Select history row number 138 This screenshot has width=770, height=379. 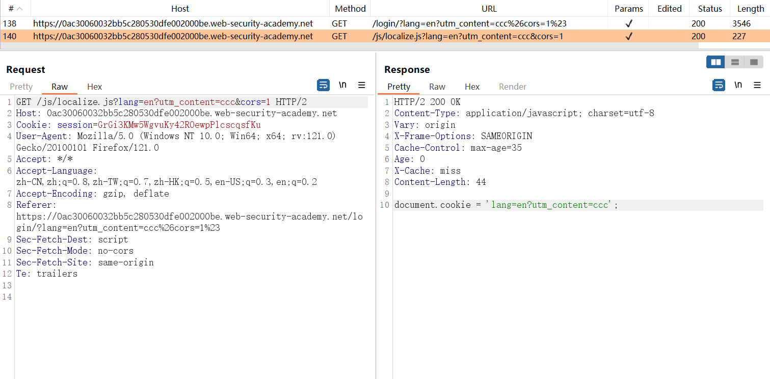(x=385, y=23)
